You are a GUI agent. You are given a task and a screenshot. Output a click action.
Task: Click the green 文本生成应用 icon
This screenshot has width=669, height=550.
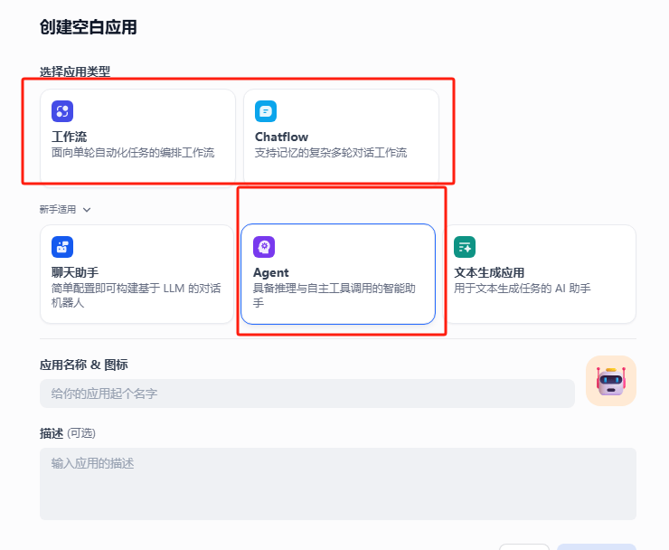click(465, 247)
